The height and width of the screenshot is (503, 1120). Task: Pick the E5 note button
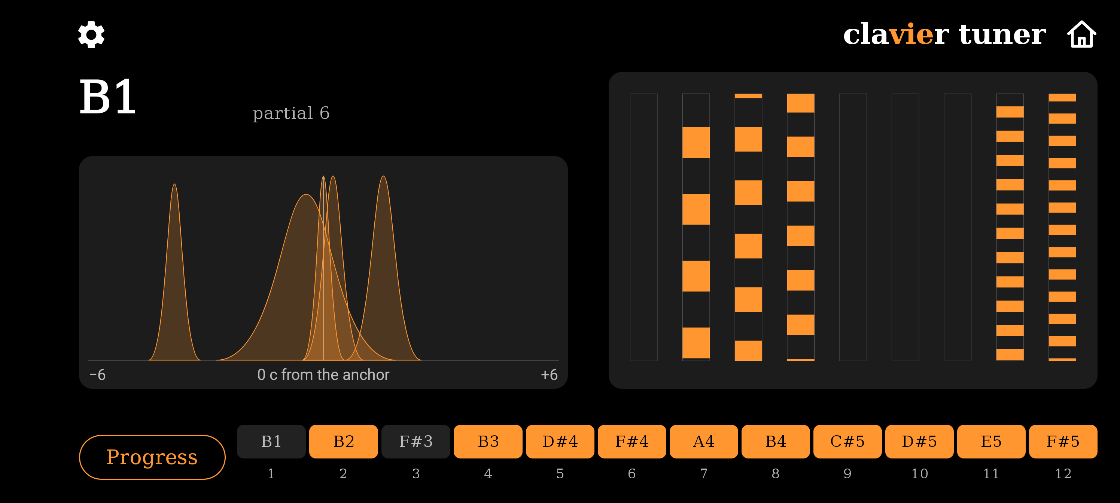991,441
